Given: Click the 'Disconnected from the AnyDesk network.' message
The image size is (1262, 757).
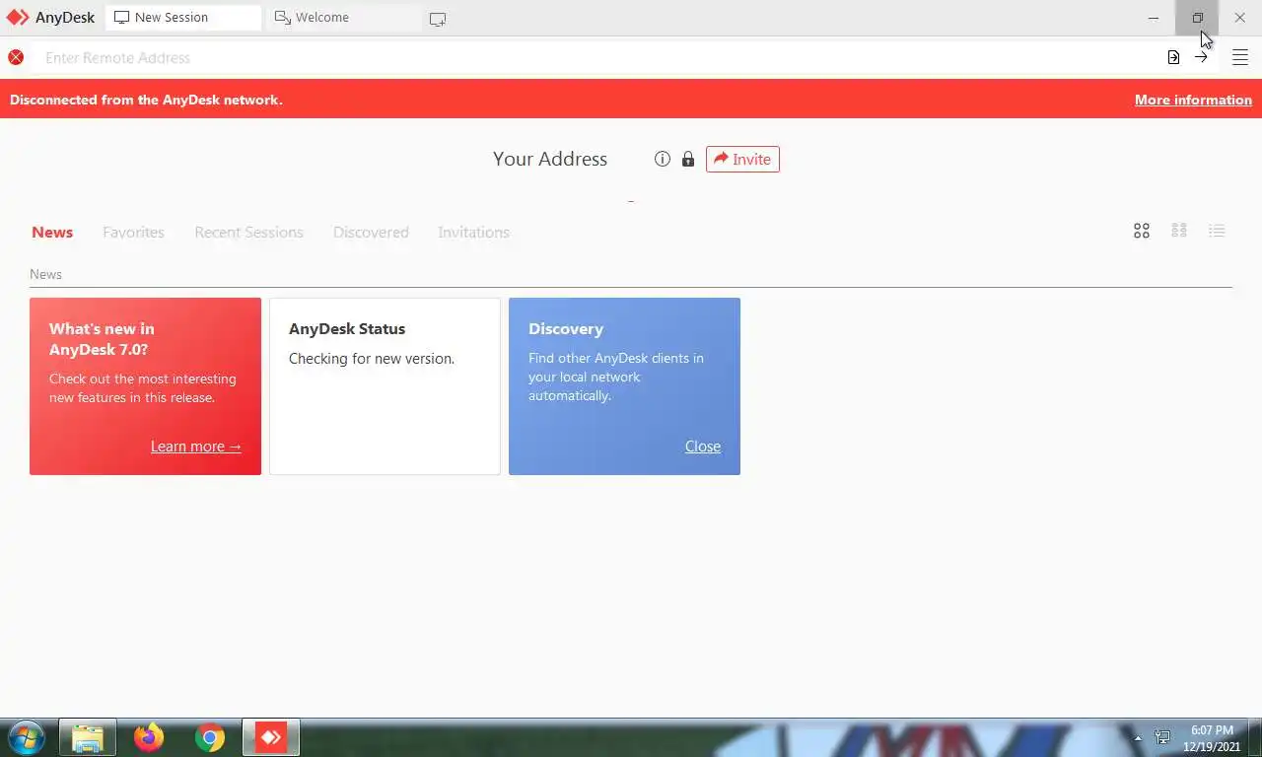Looking at the screenshot, I should (x=146, y=100).
